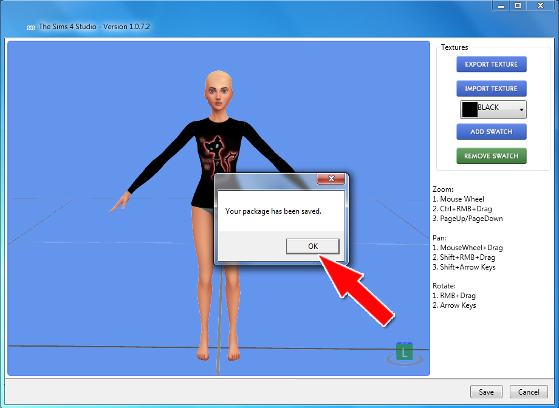Click the Cancel button at bottom
Viewport: 559px width, 408px height.
tap(529, 392)
